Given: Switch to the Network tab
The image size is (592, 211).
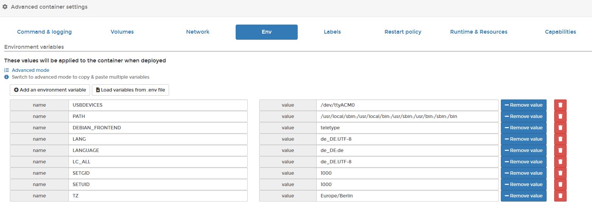Looking at the screenshot, I should click(x=197, y=32).
